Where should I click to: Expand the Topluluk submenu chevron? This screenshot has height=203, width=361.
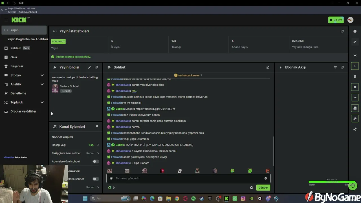[x=42, y=102]
